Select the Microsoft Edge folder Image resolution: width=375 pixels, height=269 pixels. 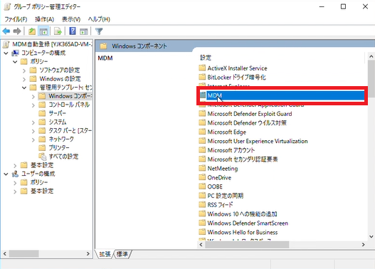pos(226,132)
